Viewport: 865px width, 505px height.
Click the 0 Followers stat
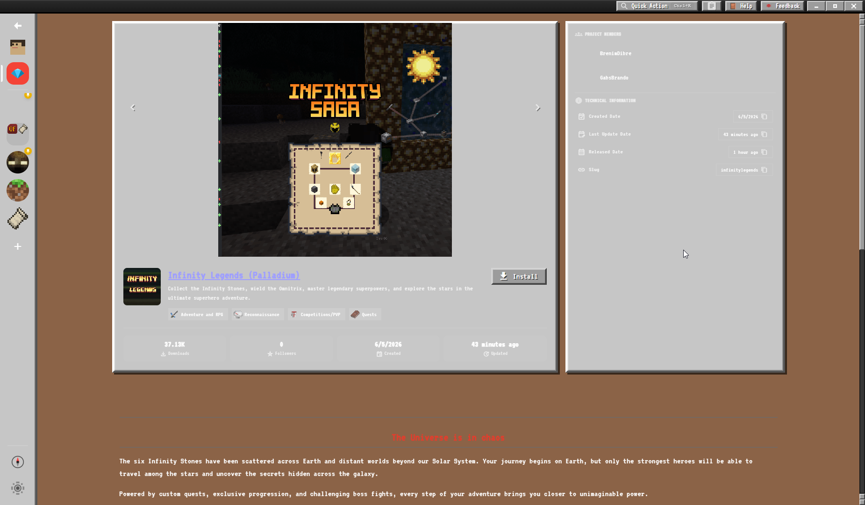281,348
